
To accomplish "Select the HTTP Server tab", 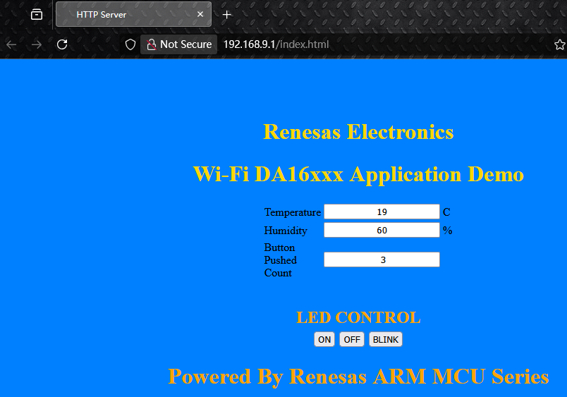I will (133, 15).
